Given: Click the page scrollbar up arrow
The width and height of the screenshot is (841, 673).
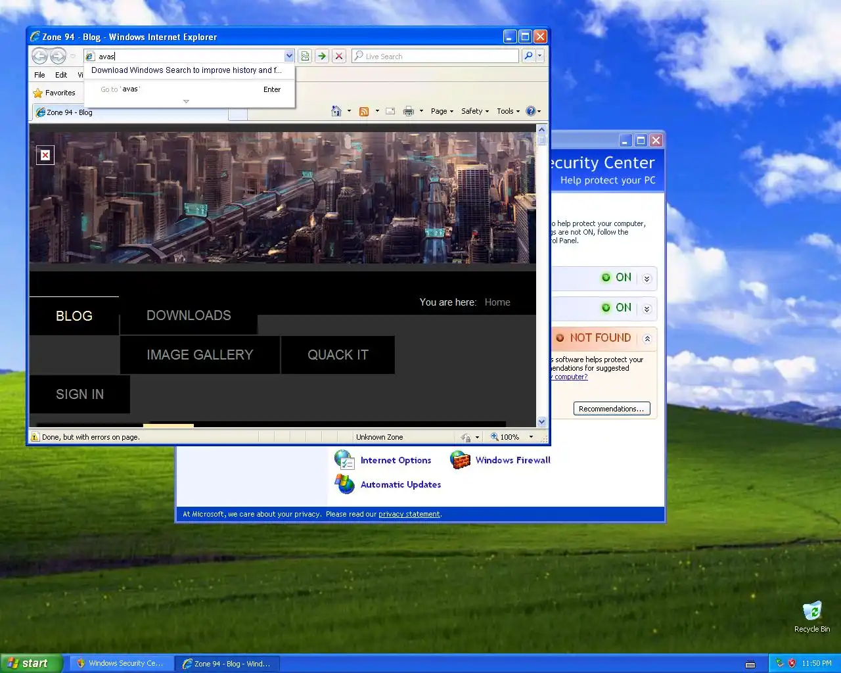Looking at the screenshot, I should coord(541,130).
